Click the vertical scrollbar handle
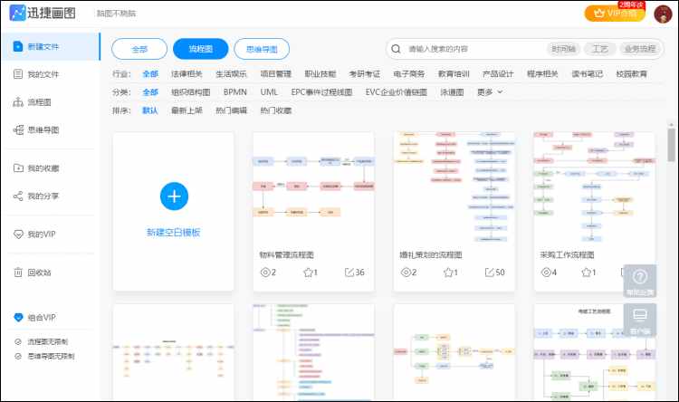The height and width of the screenshot is (402, 679). (671, 145)
